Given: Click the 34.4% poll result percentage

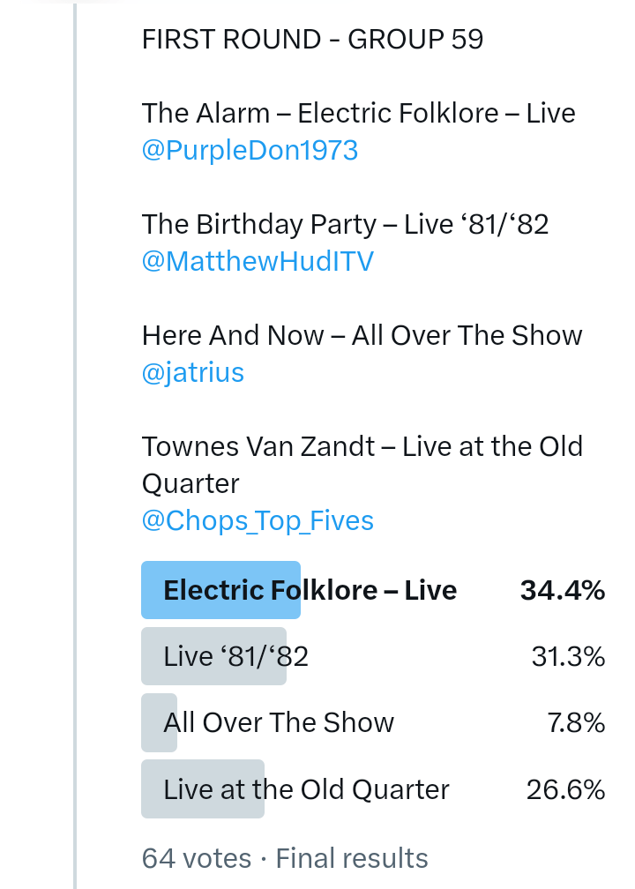Looking at the screenshot, I should click(x=563, y=590).
